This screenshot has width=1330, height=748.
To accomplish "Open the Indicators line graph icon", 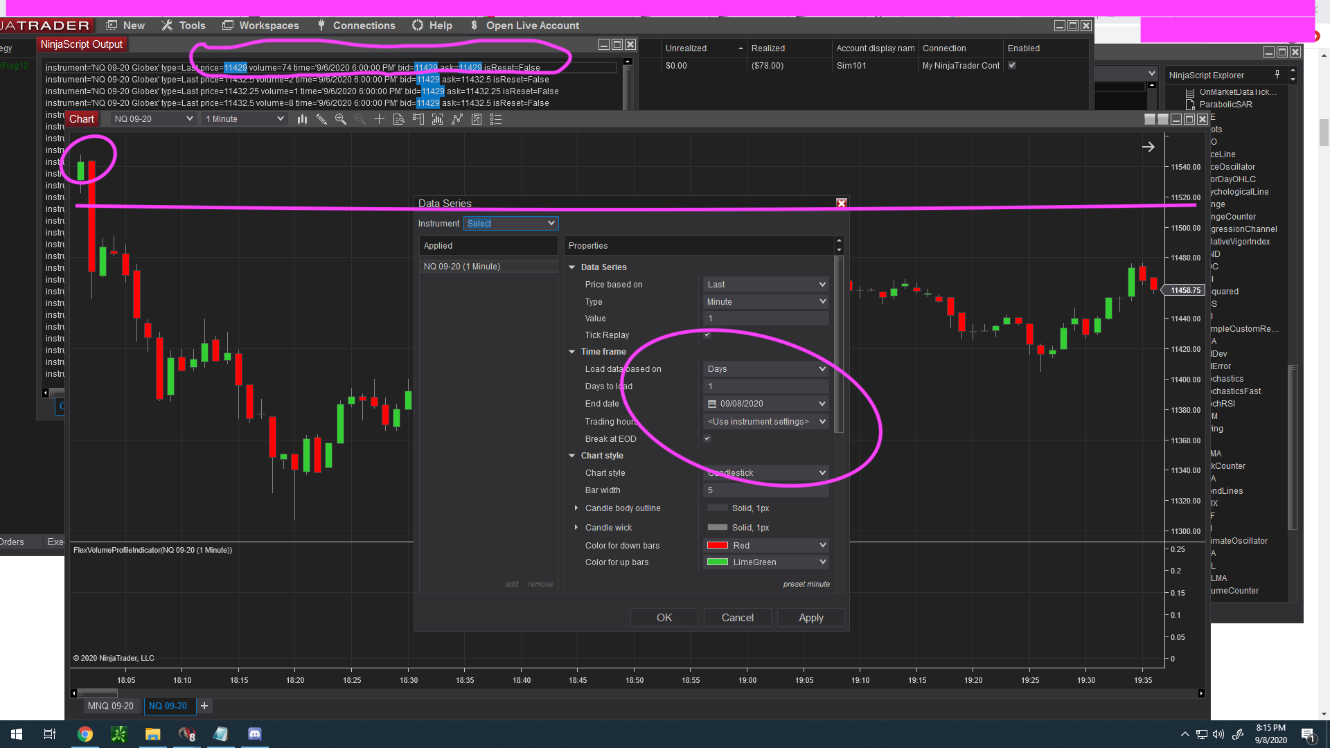I will 456,119.
